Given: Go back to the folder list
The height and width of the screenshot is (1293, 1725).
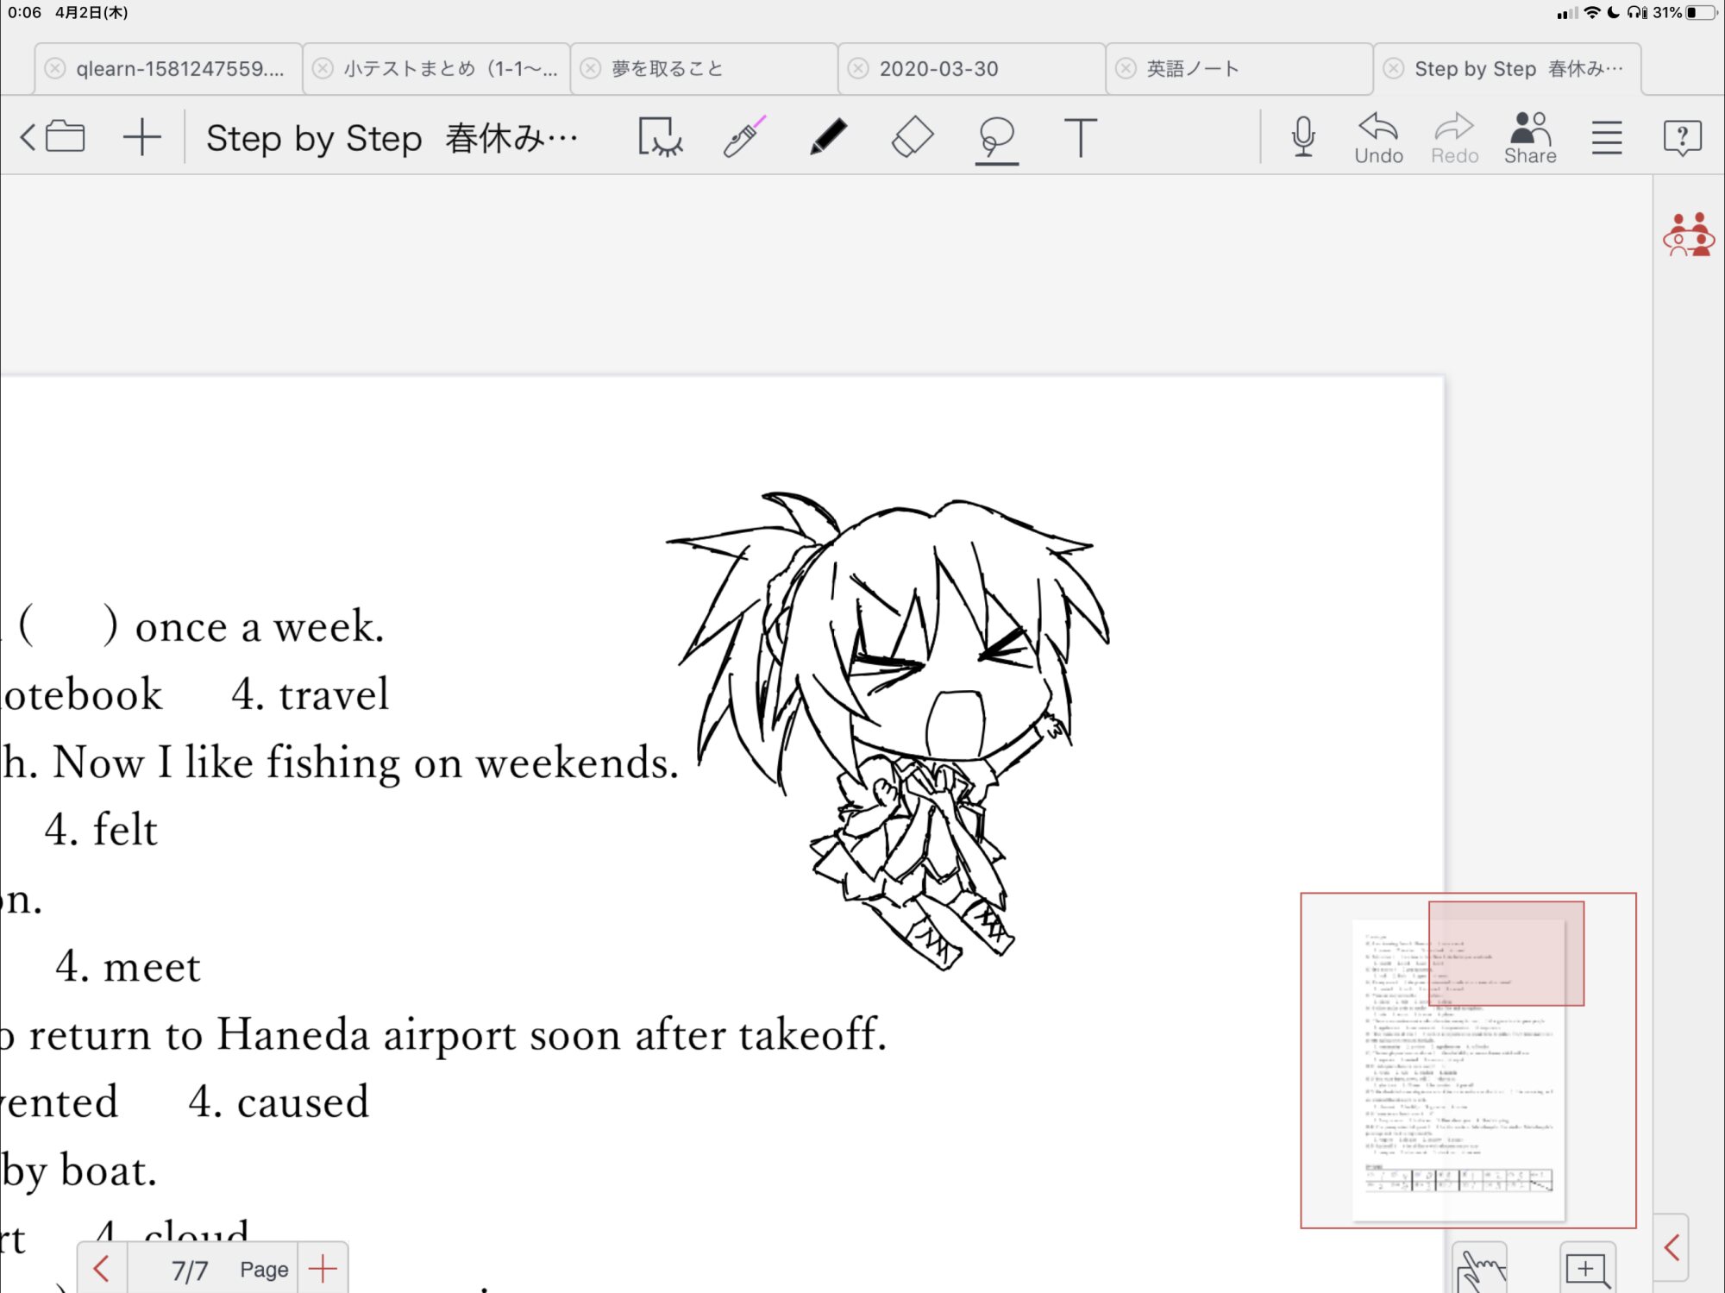Looking at the screenshot, I should coord(53,137).
